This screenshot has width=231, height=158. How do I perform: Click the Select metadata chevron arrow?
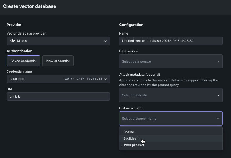[218, 95]
